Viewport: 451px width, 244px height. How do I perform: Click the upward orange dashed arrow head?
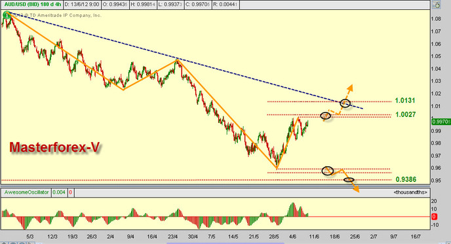click(x=350, y=88)
